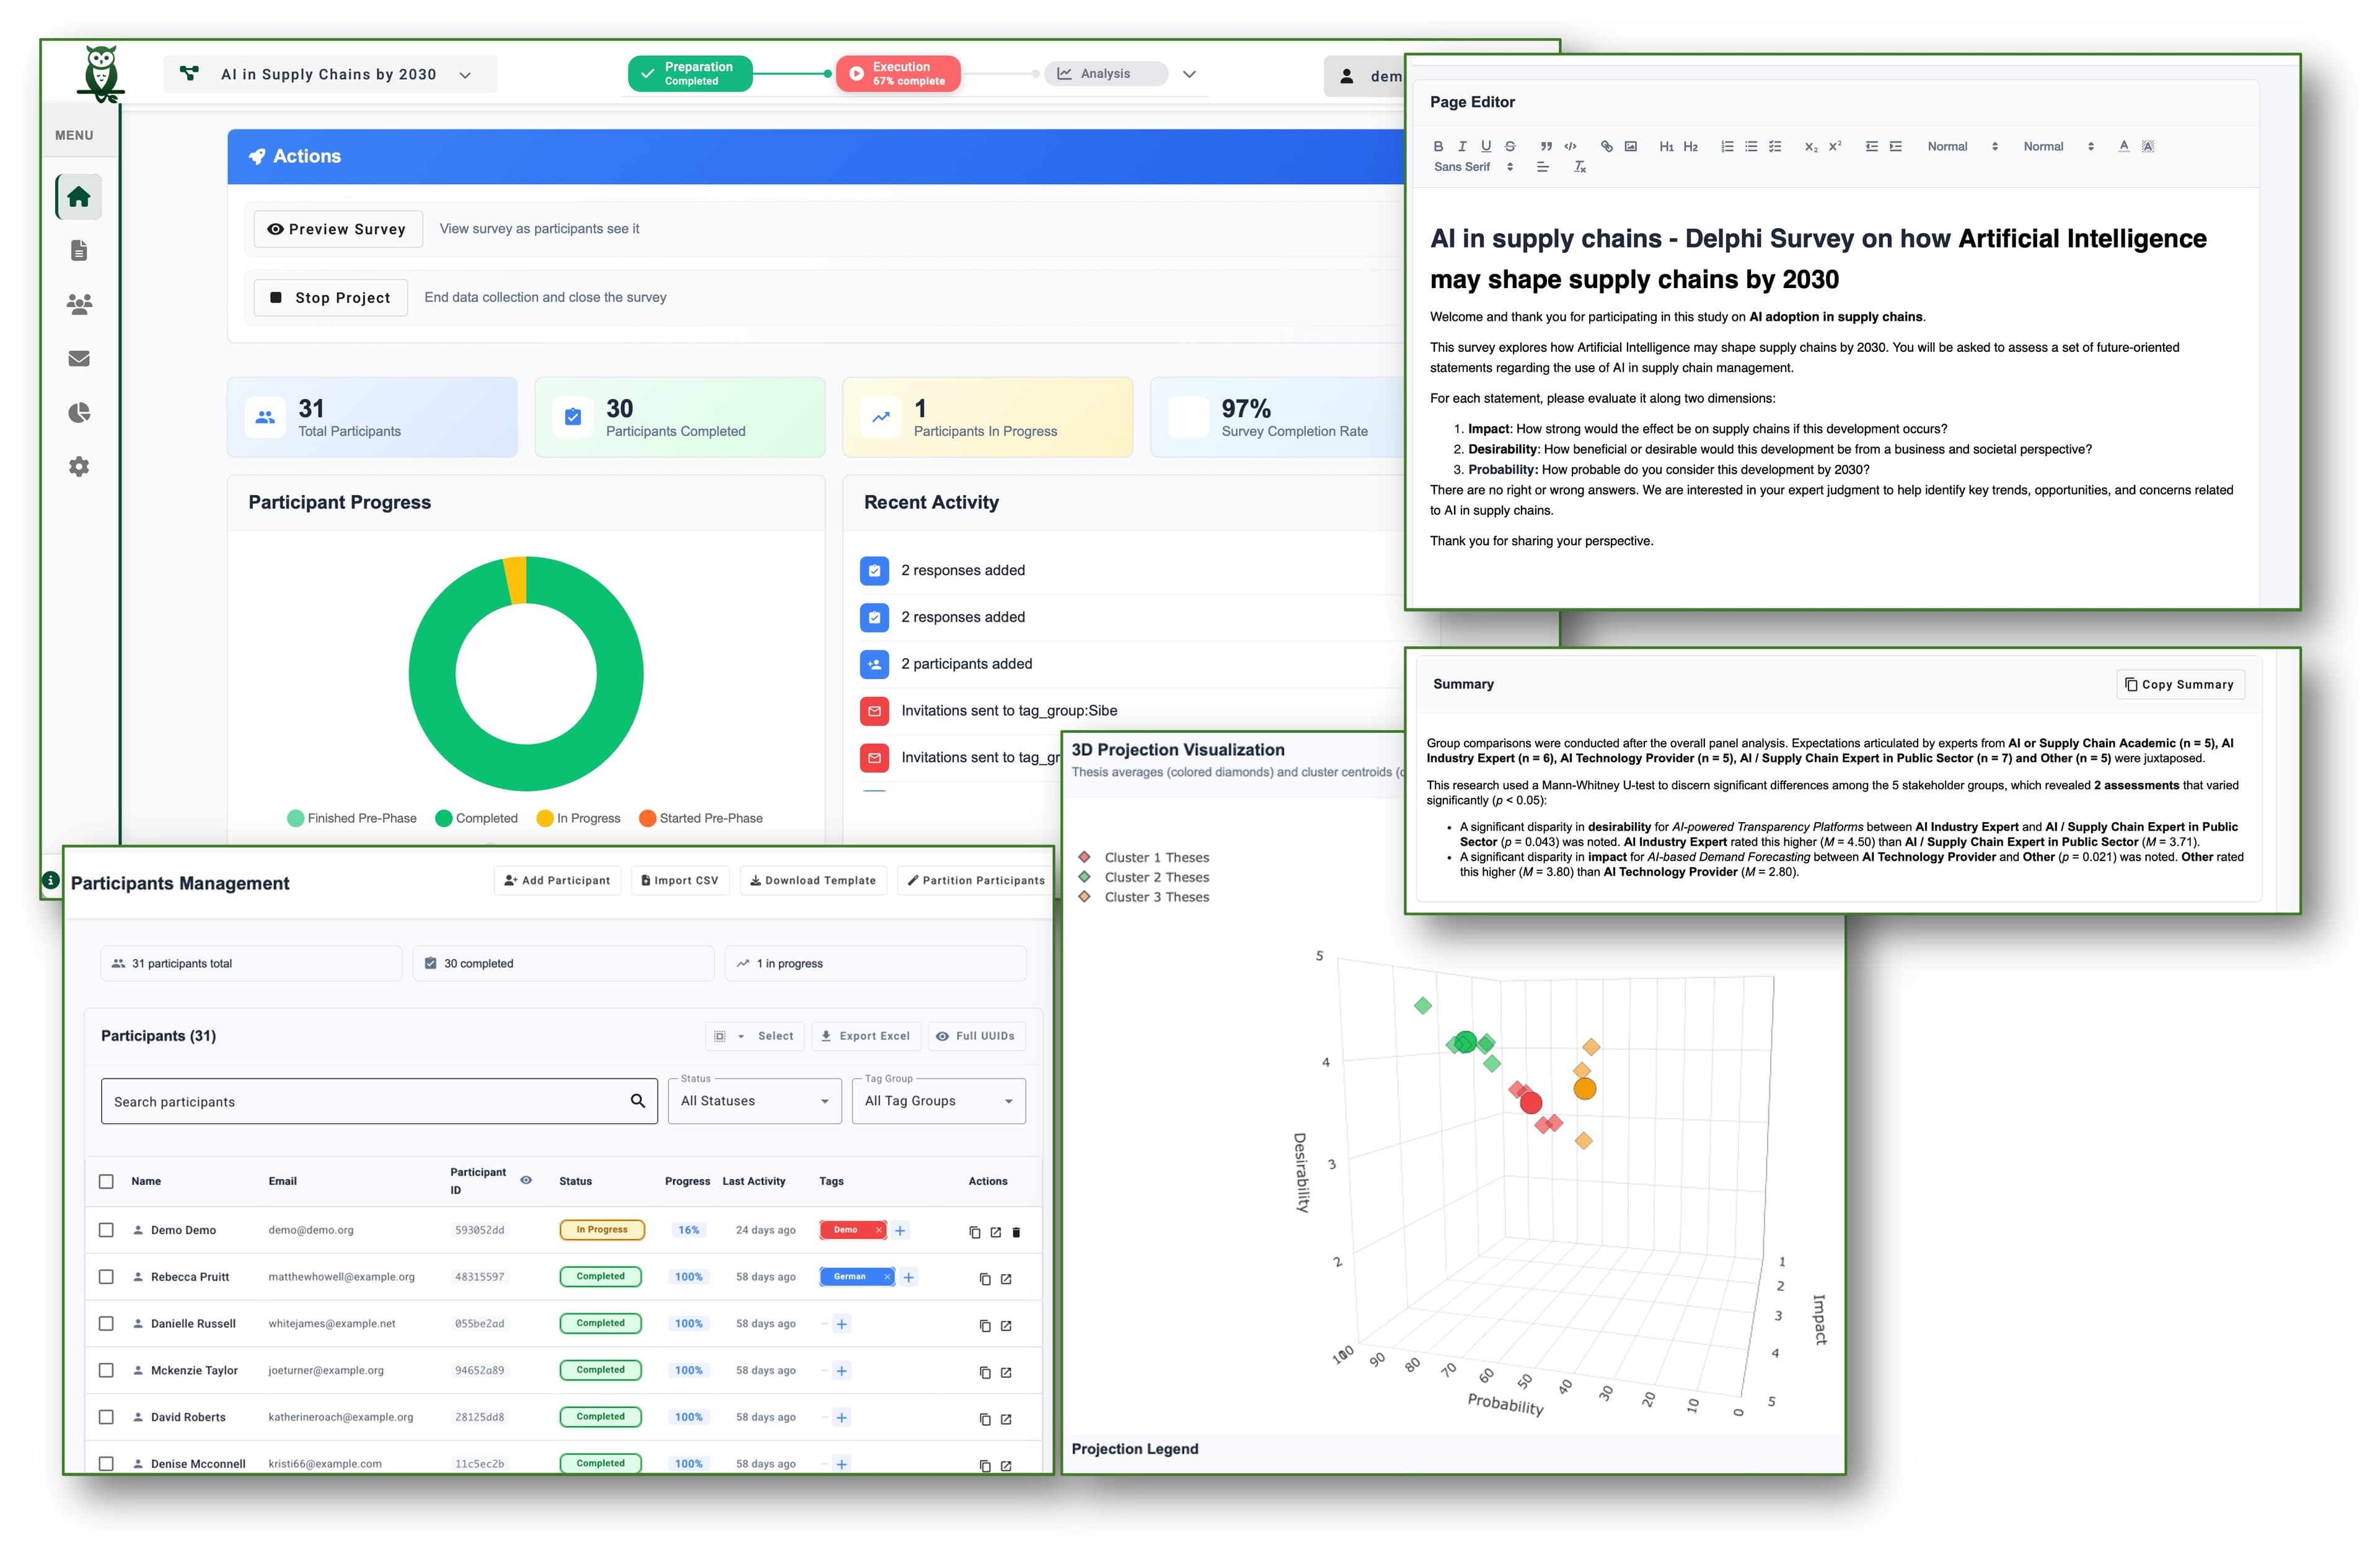Switch to the Execution phase
Image resolution: width=2380 pixels, height=1553 pixels.
point(897,73)
